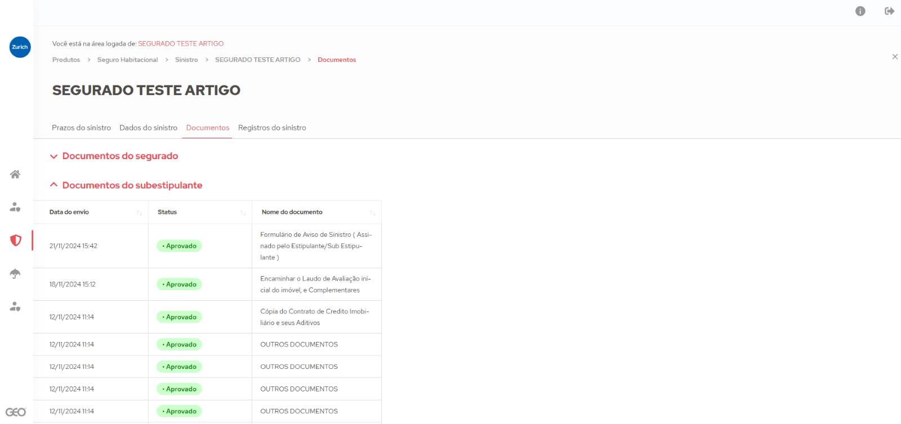
Task: Sort by Nome do documento column arrows
Action: pyautogui.click(x=373, y=213)
